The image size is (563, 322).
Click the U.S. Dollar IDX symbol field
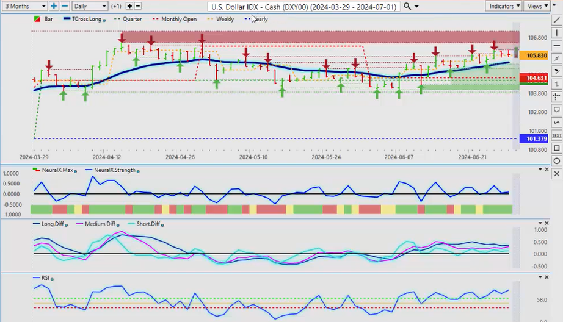tap(303, 7)
